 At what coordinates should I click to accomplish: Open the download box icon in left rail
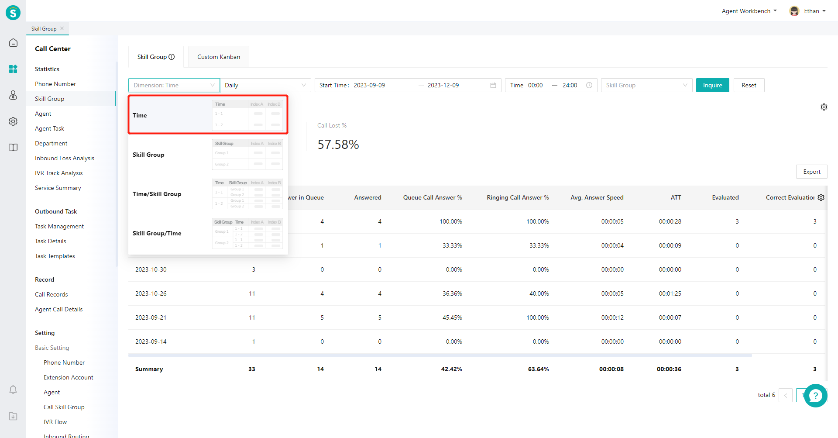(x=13, y=416)
